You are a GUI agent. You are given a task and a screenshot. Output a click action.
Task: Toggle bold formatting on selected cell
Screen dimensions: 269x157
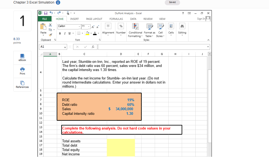click(x=60, y=33)
